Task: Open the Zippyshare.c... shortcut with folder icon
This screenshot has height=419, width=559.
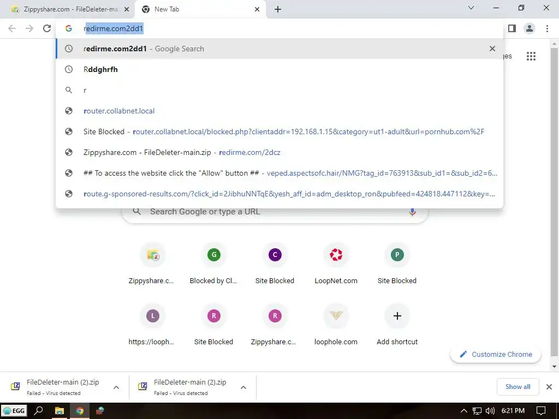Action: point(153,263)
